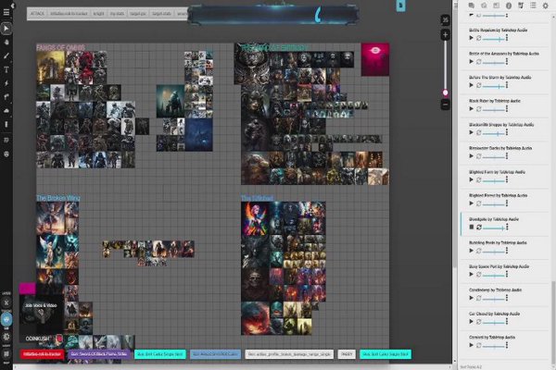Image resolution: width=556 pixels, height=370 pixels.
Task: Open the Settings gear tab
Action: click(546, 6)
